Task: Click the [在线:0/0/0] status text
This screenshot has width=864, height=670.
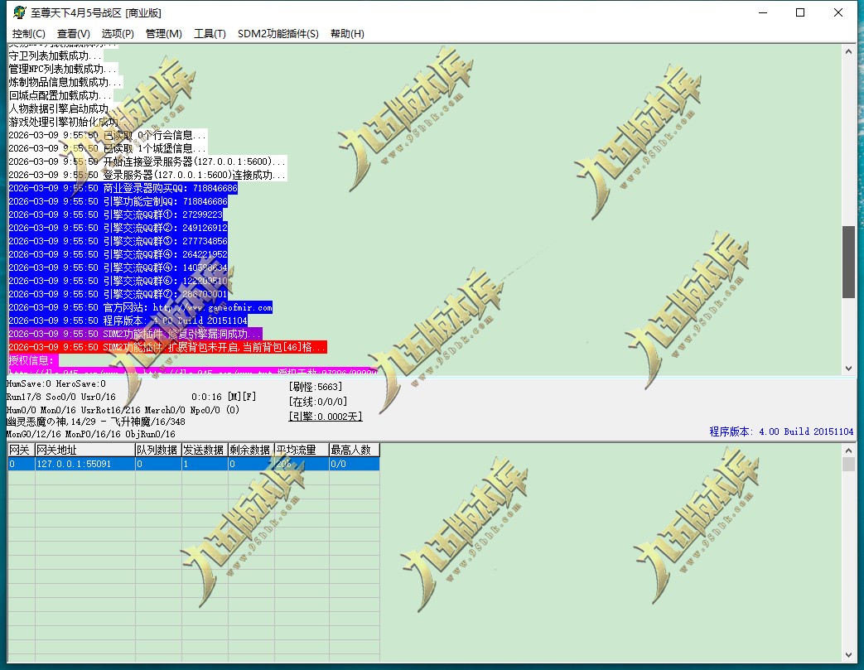Action: tap(318, 402)
